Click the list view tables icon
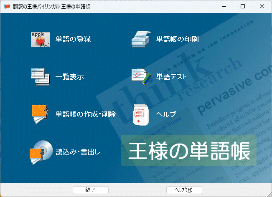The width and height of the screenshot is (272, 197). click(x=41, y=77)
